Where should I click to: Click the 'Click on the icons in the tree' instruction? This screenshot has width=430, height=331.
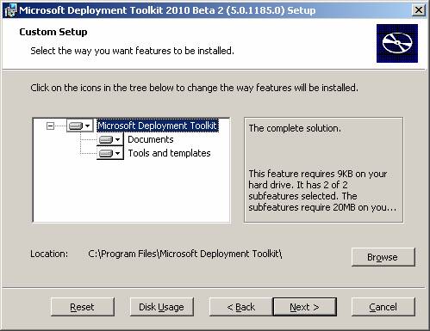pos(194,88)
